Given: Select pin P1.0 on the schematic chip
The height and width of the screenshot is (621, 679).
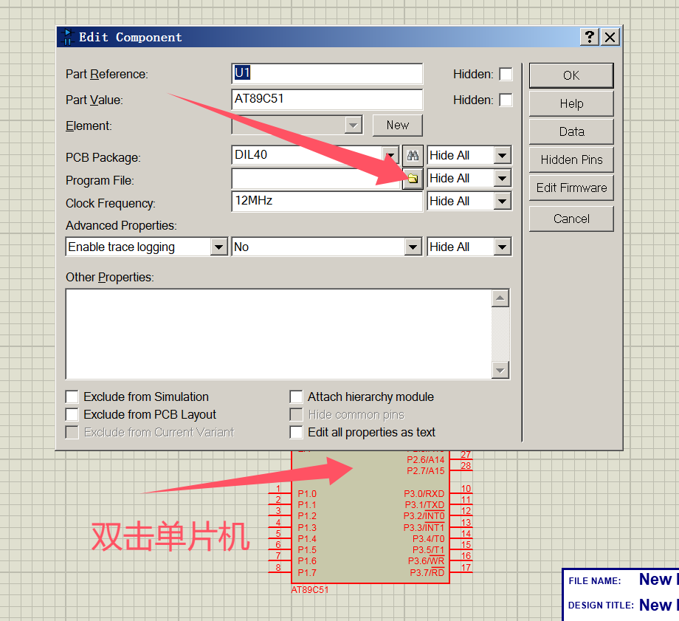Looking at the screenshot, I should point(307,493).
